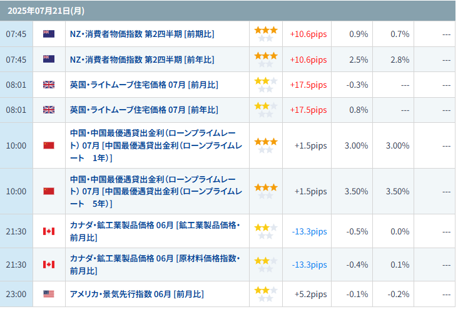Open アメリカ景気先行指数 06月 [前月比] link

pos(136,294)
